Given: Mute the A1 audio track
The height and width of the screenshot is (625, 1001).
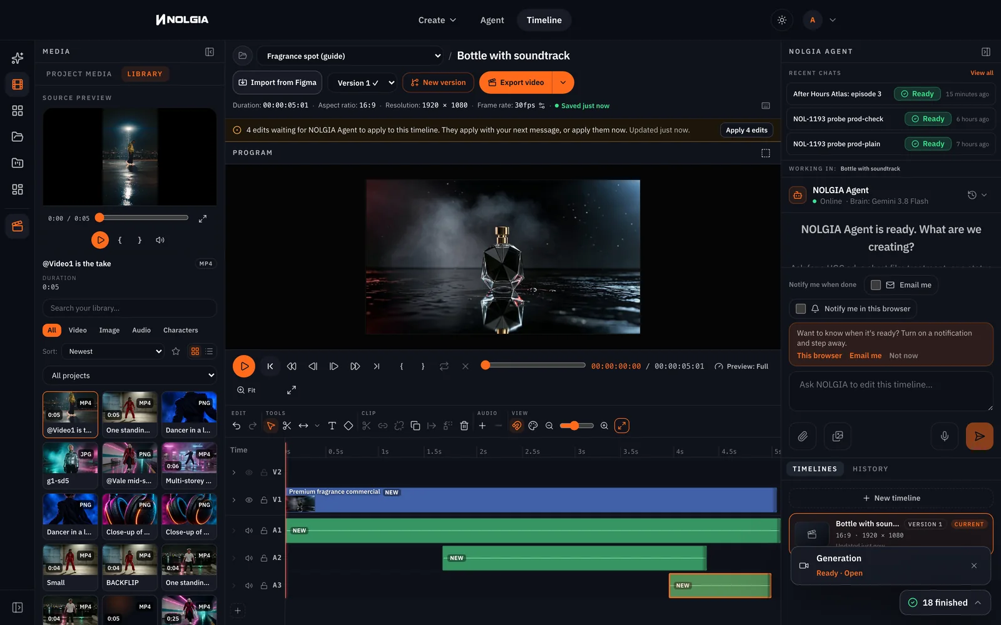Looking at the screenshot, I should point(249,531).
